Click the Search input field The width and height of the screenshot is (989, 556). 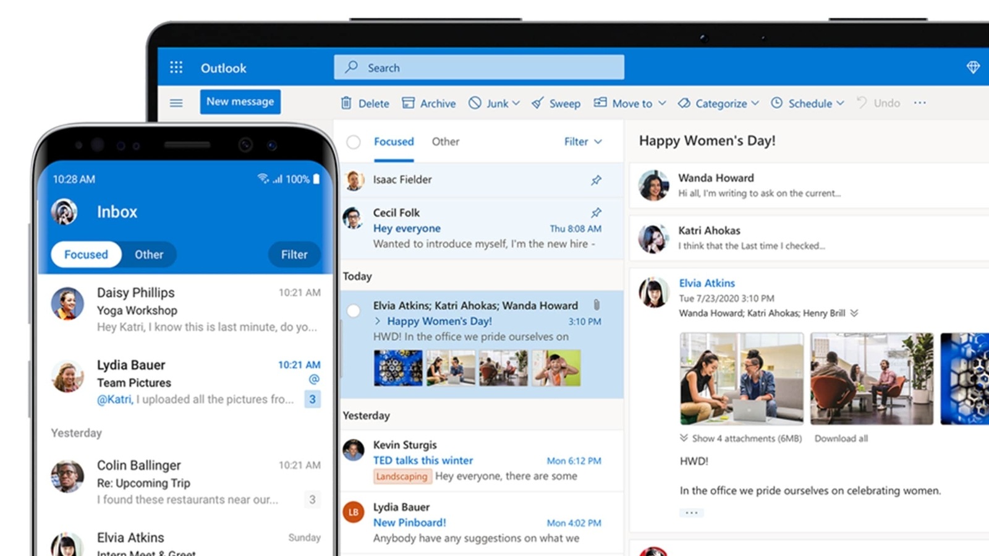[x=479, y=67]
